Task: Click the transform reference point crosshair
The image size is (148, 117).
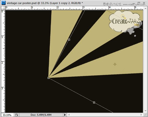Action: point(115,64)
